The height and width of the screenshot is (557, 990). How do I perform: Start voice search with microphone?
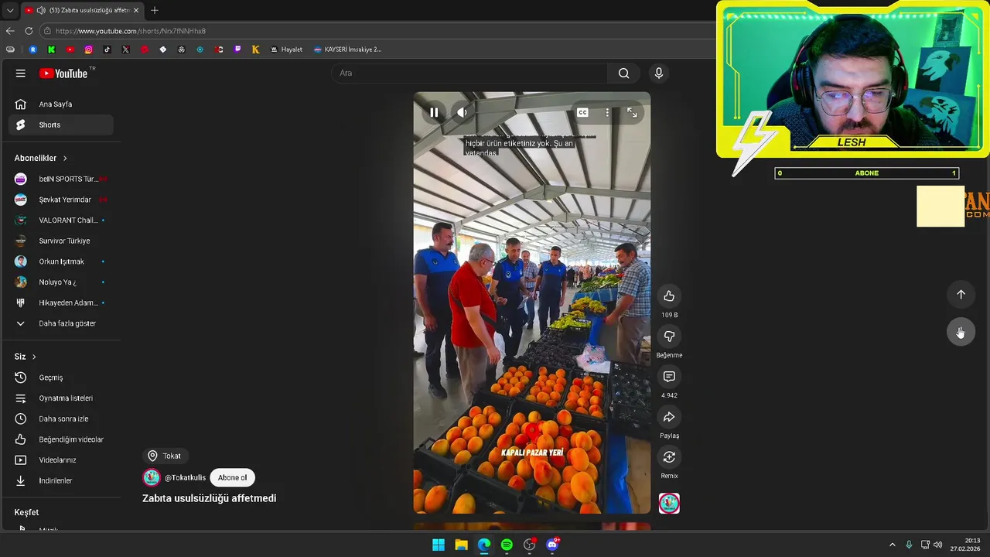click(x=658, y=73)
